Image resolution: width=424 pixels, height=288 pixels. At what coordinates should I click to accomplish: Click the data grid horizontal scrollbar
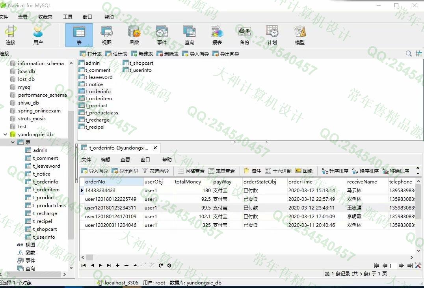(236, 257)
